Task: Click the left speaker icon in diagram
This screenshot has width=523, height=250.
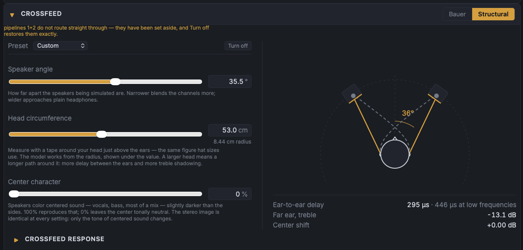Action: click(x=352, y=94)
